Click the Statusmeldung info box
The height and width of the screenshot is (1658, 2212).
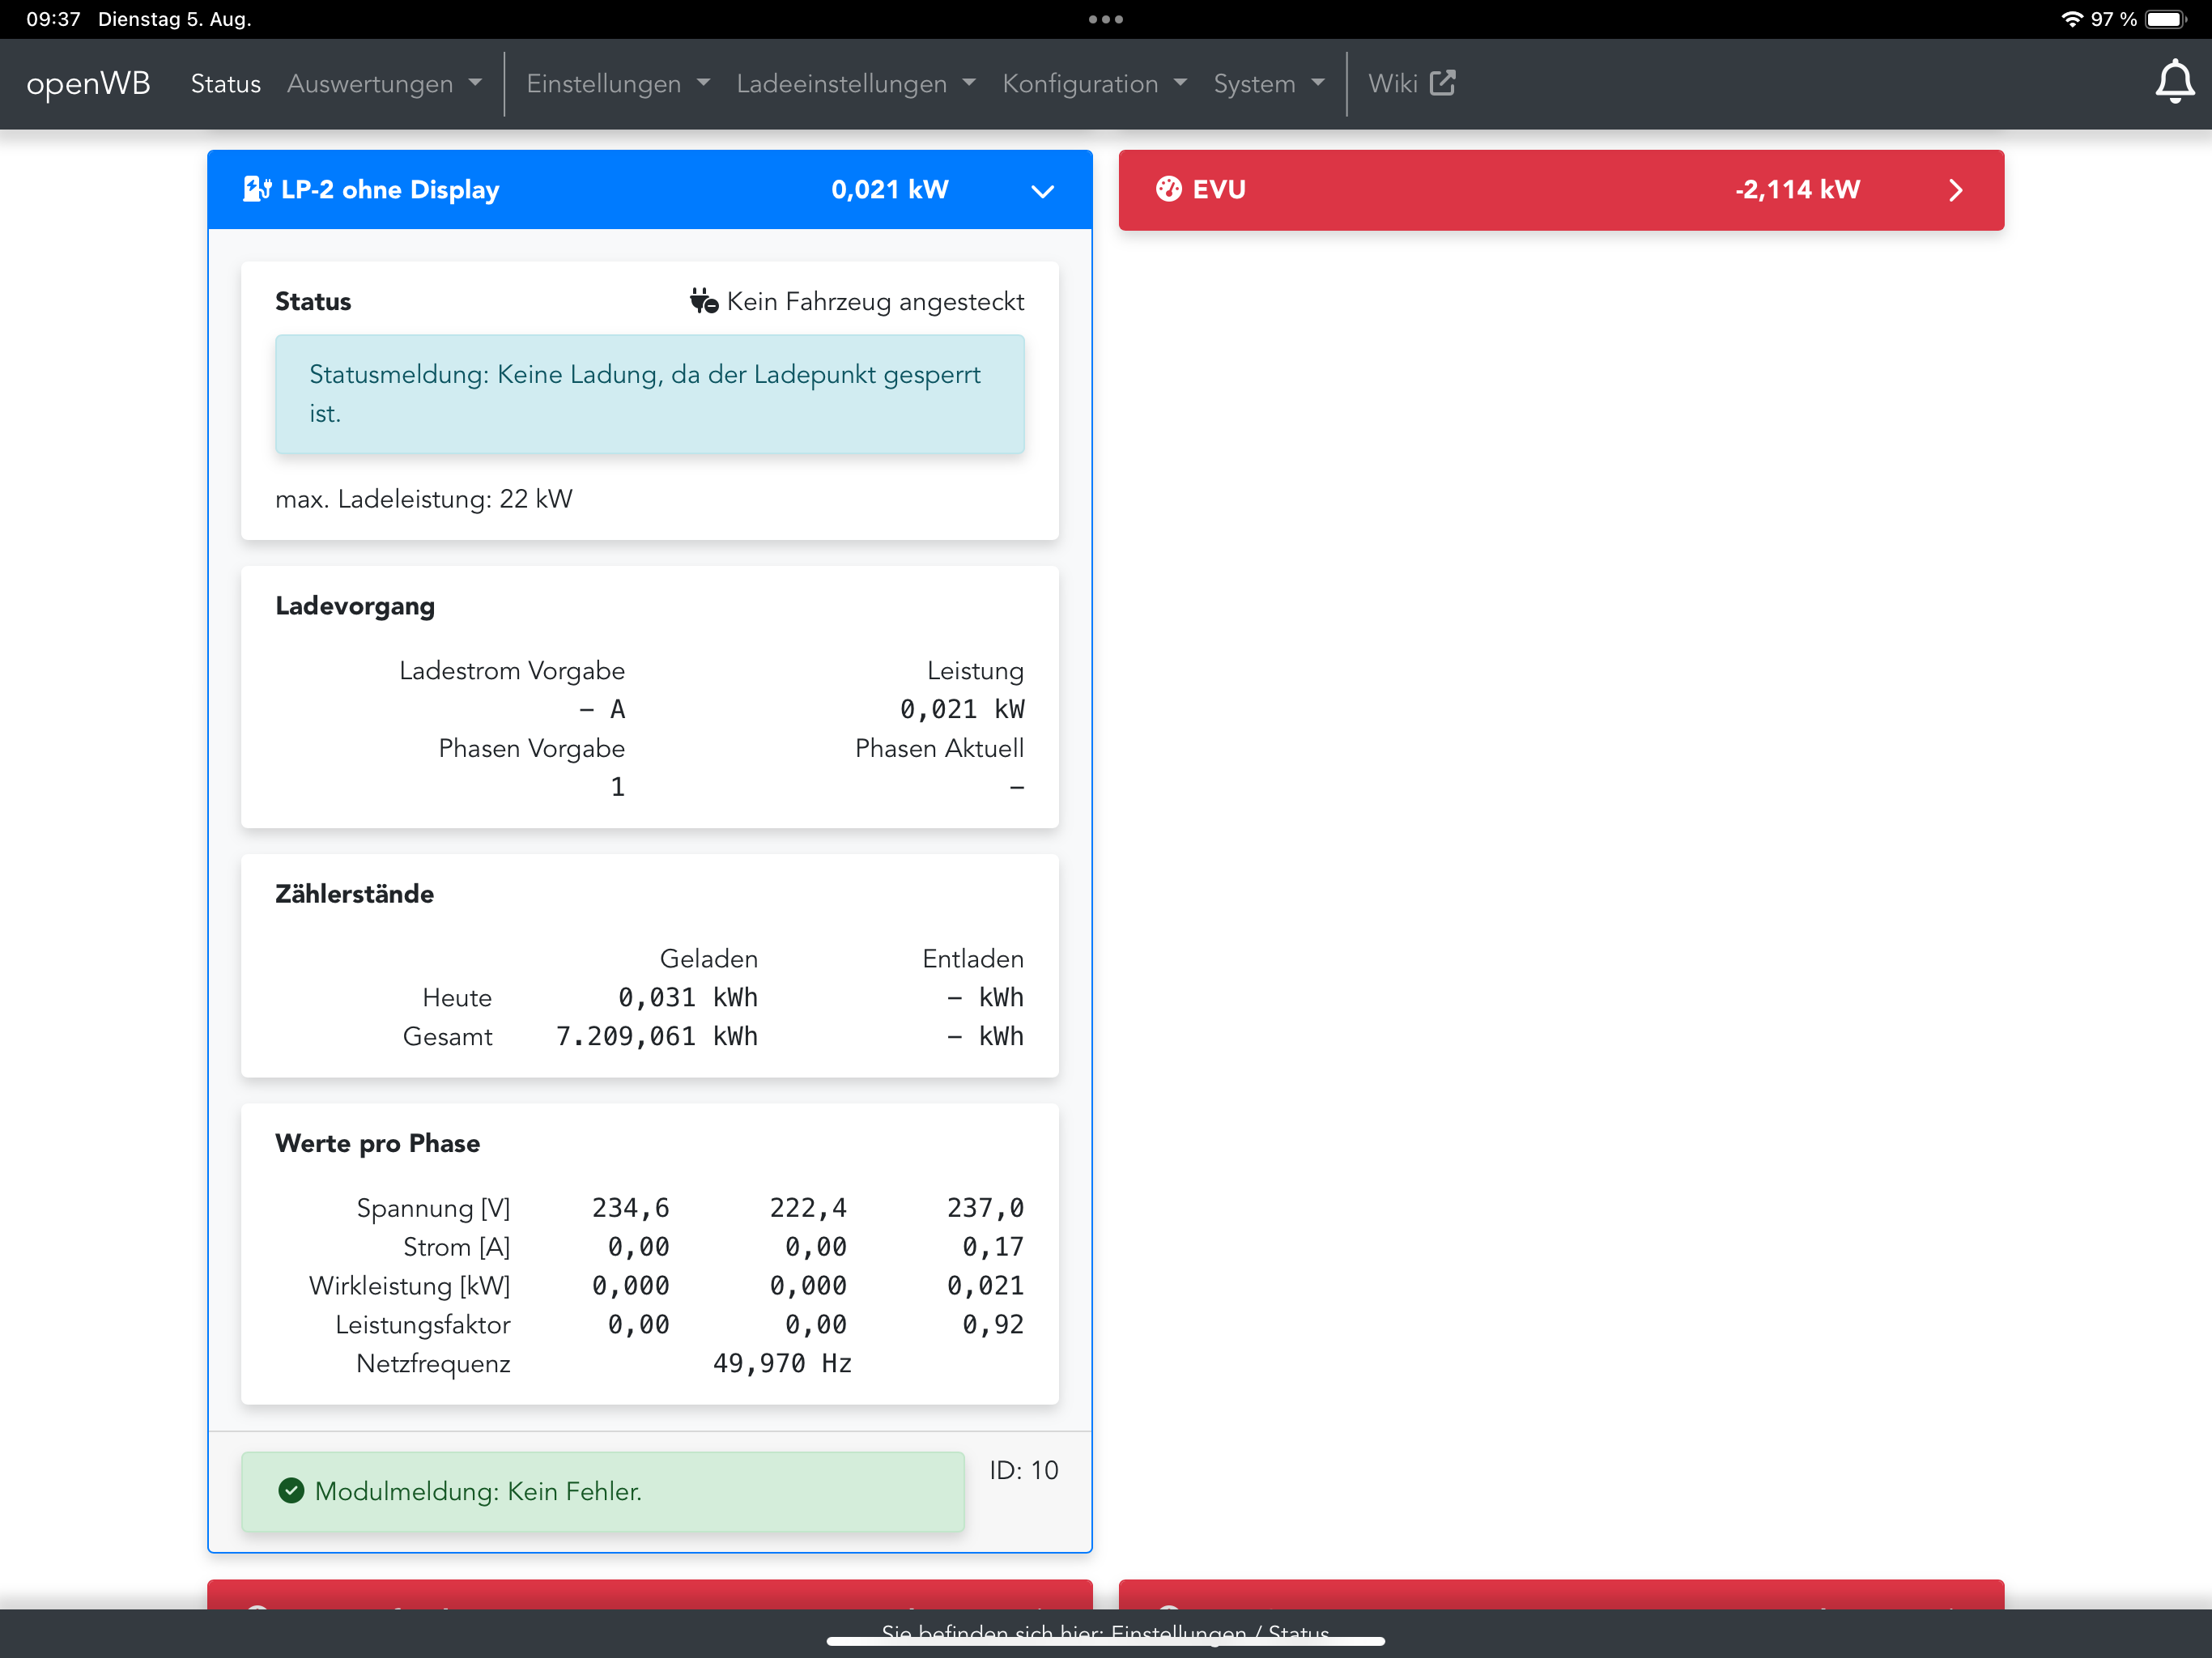pyautogui.click(x=649, y=393)
